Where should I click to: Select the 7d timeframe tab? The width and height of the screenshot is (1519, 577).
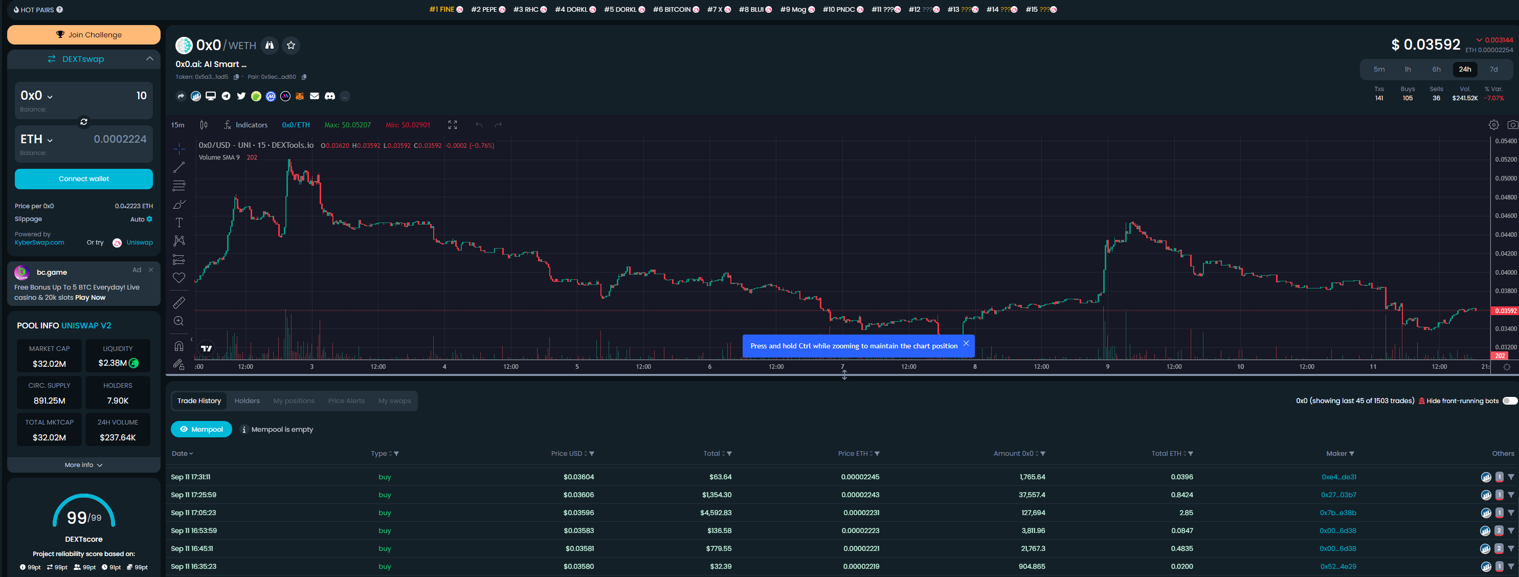1493,70
